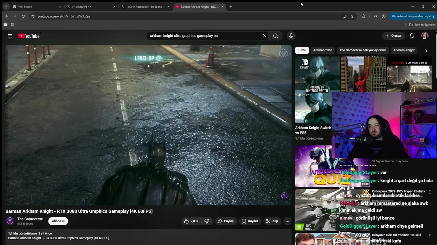Screen dimensions: 437x245
Task: Click the Oluştur create button
Action: tap(393, 36)
